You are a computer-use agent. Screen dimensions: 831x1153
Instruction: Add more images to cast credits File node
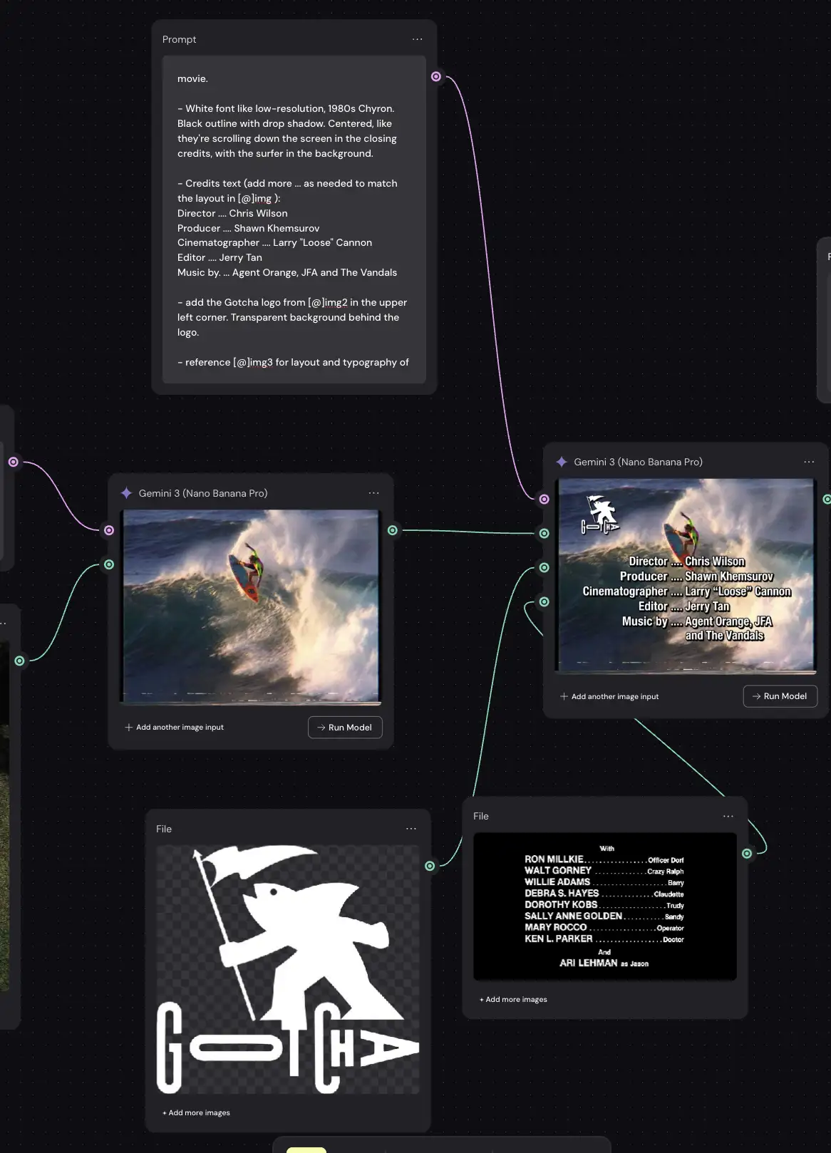pos(514,999)
